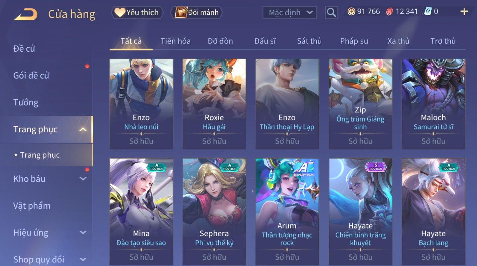The image size is (477, 266).
Task: Select the Pháp sư tab
Action: 354,41
